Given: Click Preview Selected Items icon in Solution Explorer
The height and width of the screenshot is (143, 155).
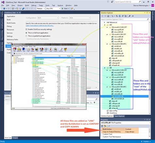Looking at the screenshot, I should point(132,16).
